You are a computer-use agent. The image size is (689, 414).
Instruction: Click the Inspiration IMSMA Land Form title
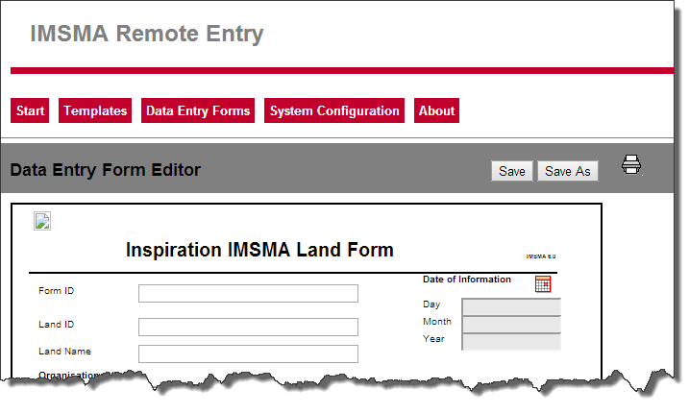(259, 251)
